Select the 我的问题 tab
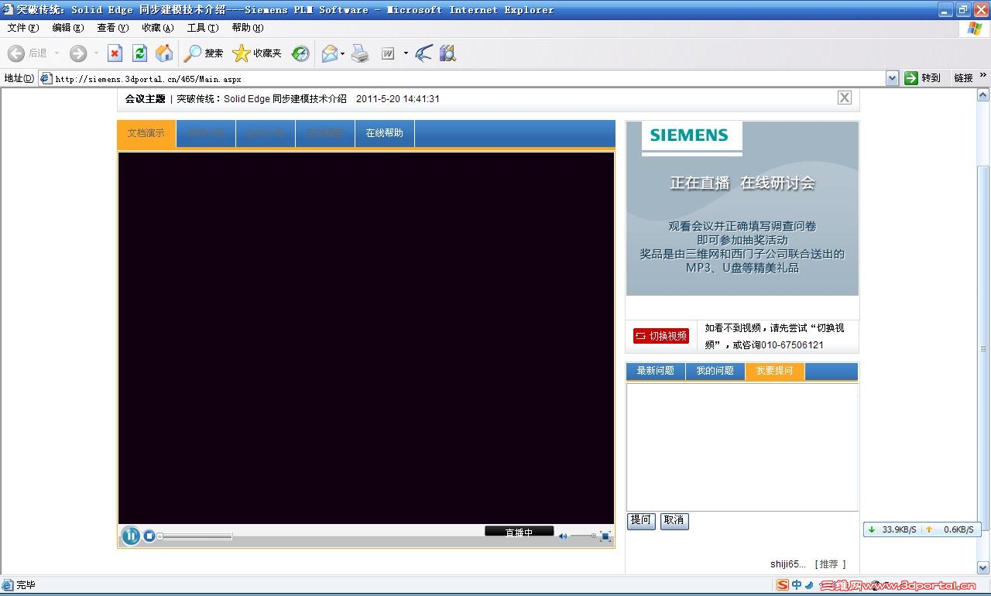The width and height of the screenshot is (991, 596). (x=715, y=371)
